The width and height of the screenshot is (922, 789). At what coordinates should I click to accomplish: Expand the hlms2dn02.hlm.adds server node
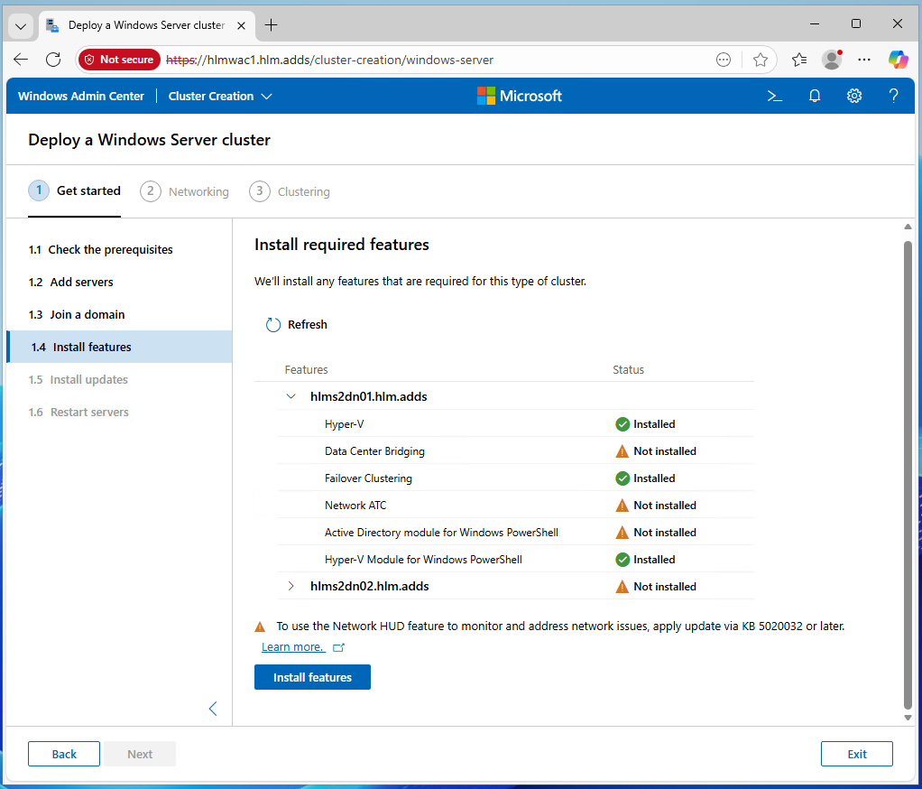(290, 586)
